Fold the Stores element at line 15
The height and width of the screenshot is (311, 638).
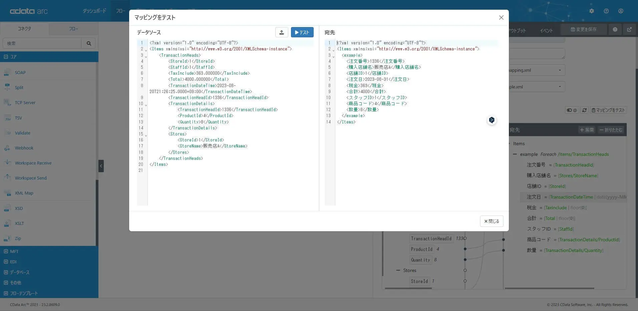146,135
